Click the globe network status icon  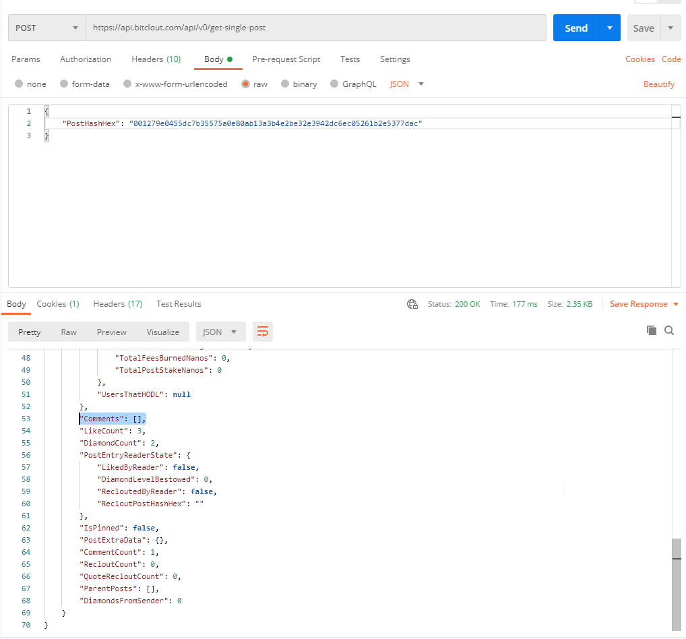tap(412, 304)
